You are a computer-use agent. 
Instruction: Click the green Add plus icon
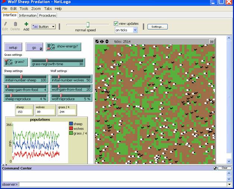[26, 24]
